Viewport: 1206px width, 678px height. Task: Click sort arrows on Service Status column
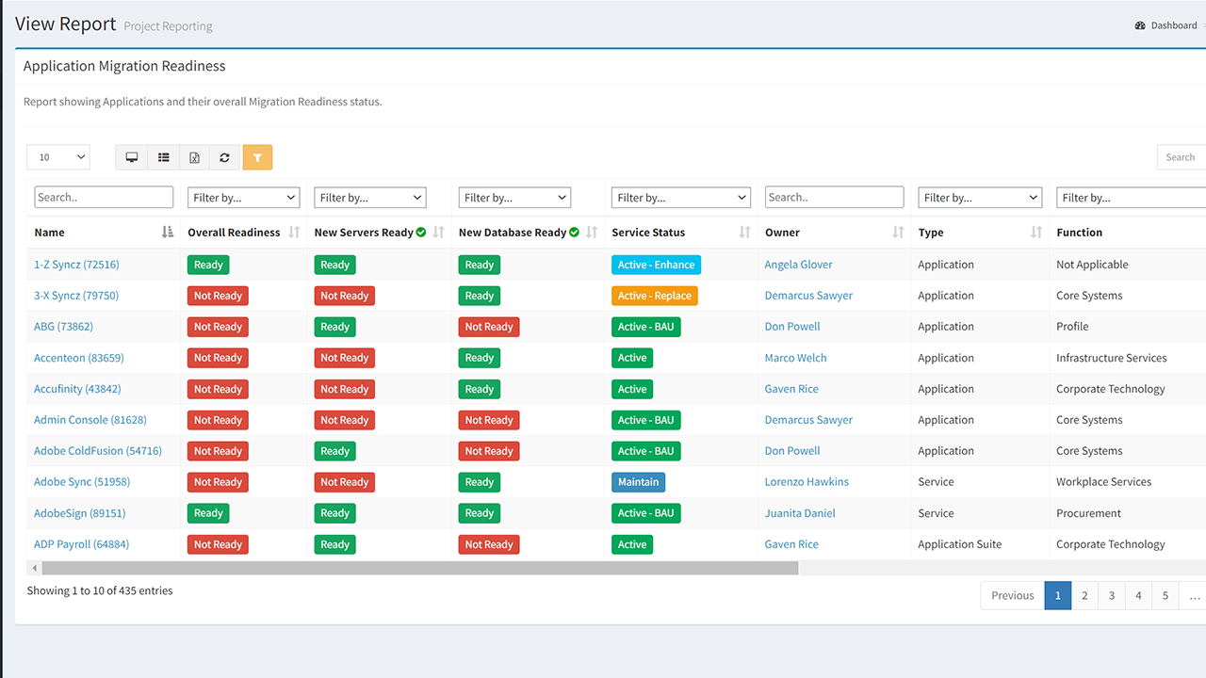pyautogui.click(x=744, y=233)
